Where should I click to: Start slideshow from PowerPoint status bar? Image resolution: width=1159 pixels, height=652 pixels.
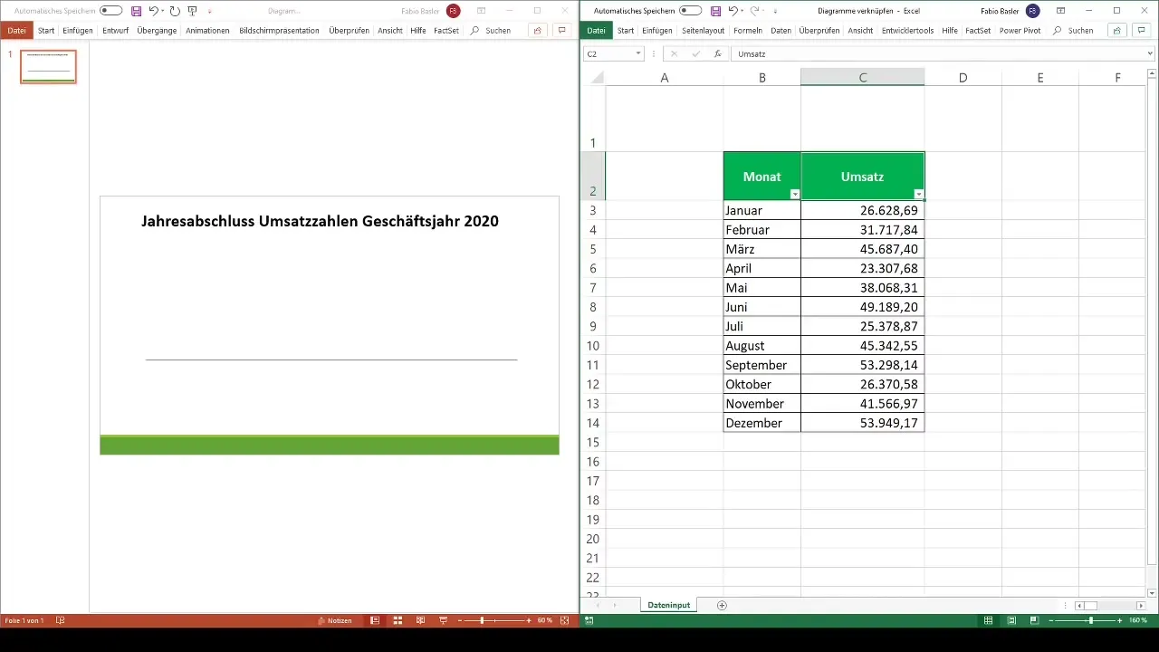click(x=443, y=620)
